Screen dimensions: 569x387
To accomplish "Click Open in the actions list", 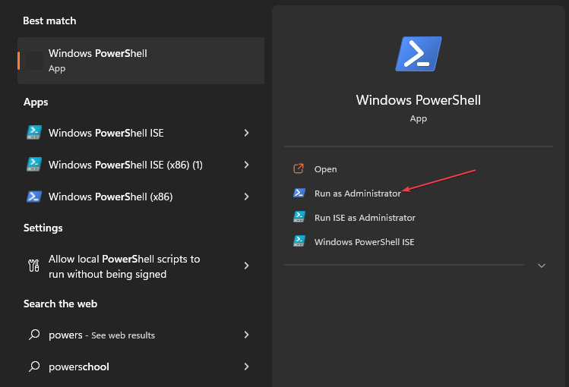I will click(x=325, y=169).
